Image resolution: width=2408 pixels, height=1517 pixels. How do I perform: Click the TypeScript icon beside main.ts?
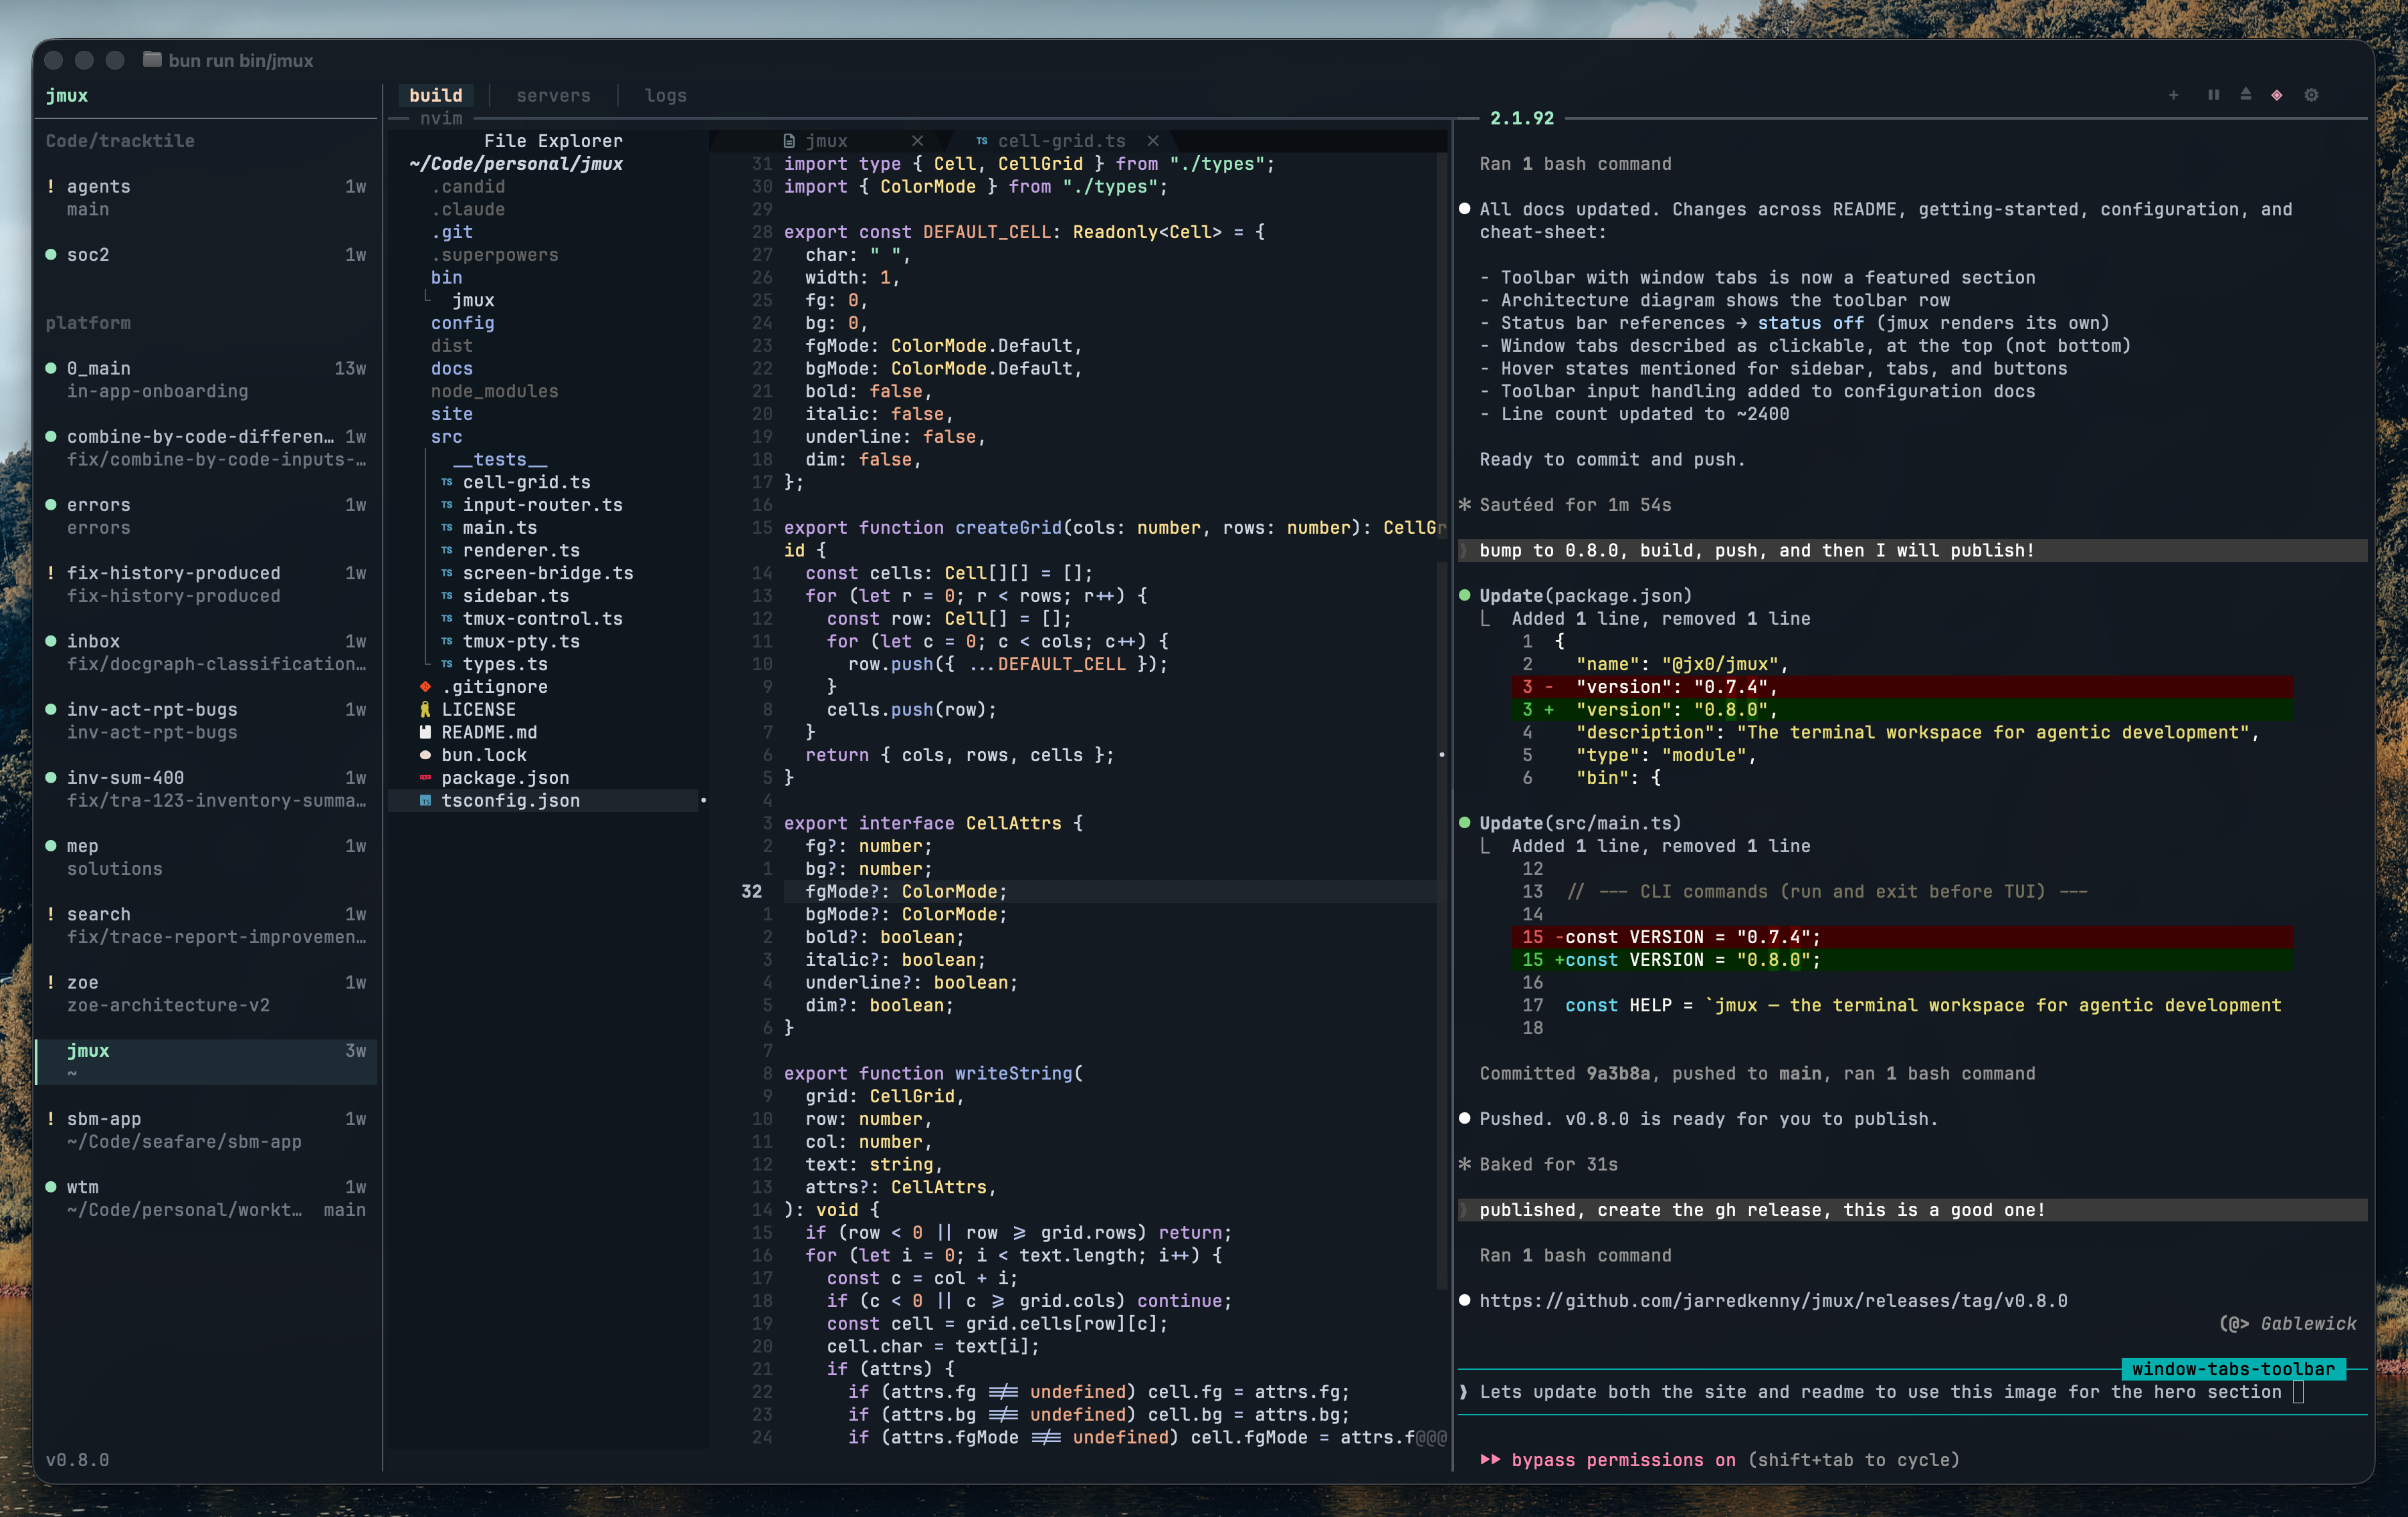point(446,527)
